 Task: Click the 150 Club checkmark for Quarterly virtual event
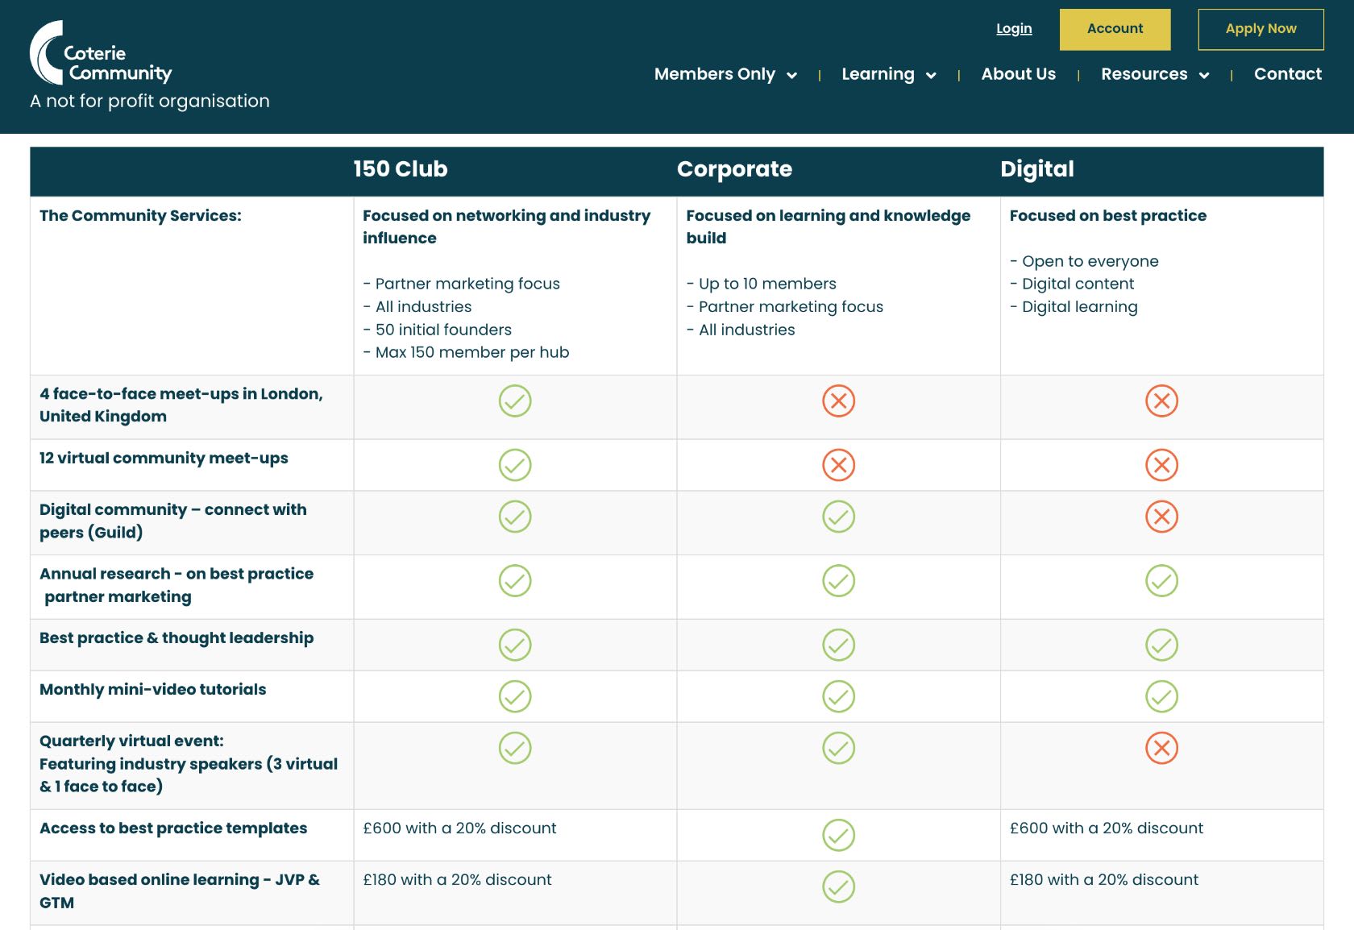(515, 748)
